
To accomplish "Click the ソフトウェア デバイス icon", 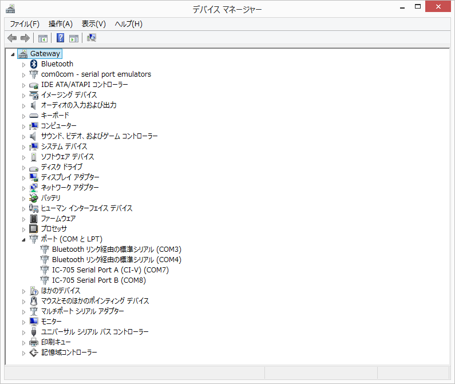I will coord(34,157).
